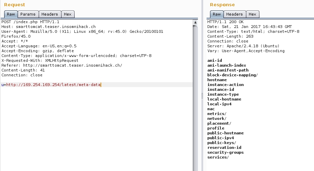Click the Content-Length: 263 line

click(230, 36)
